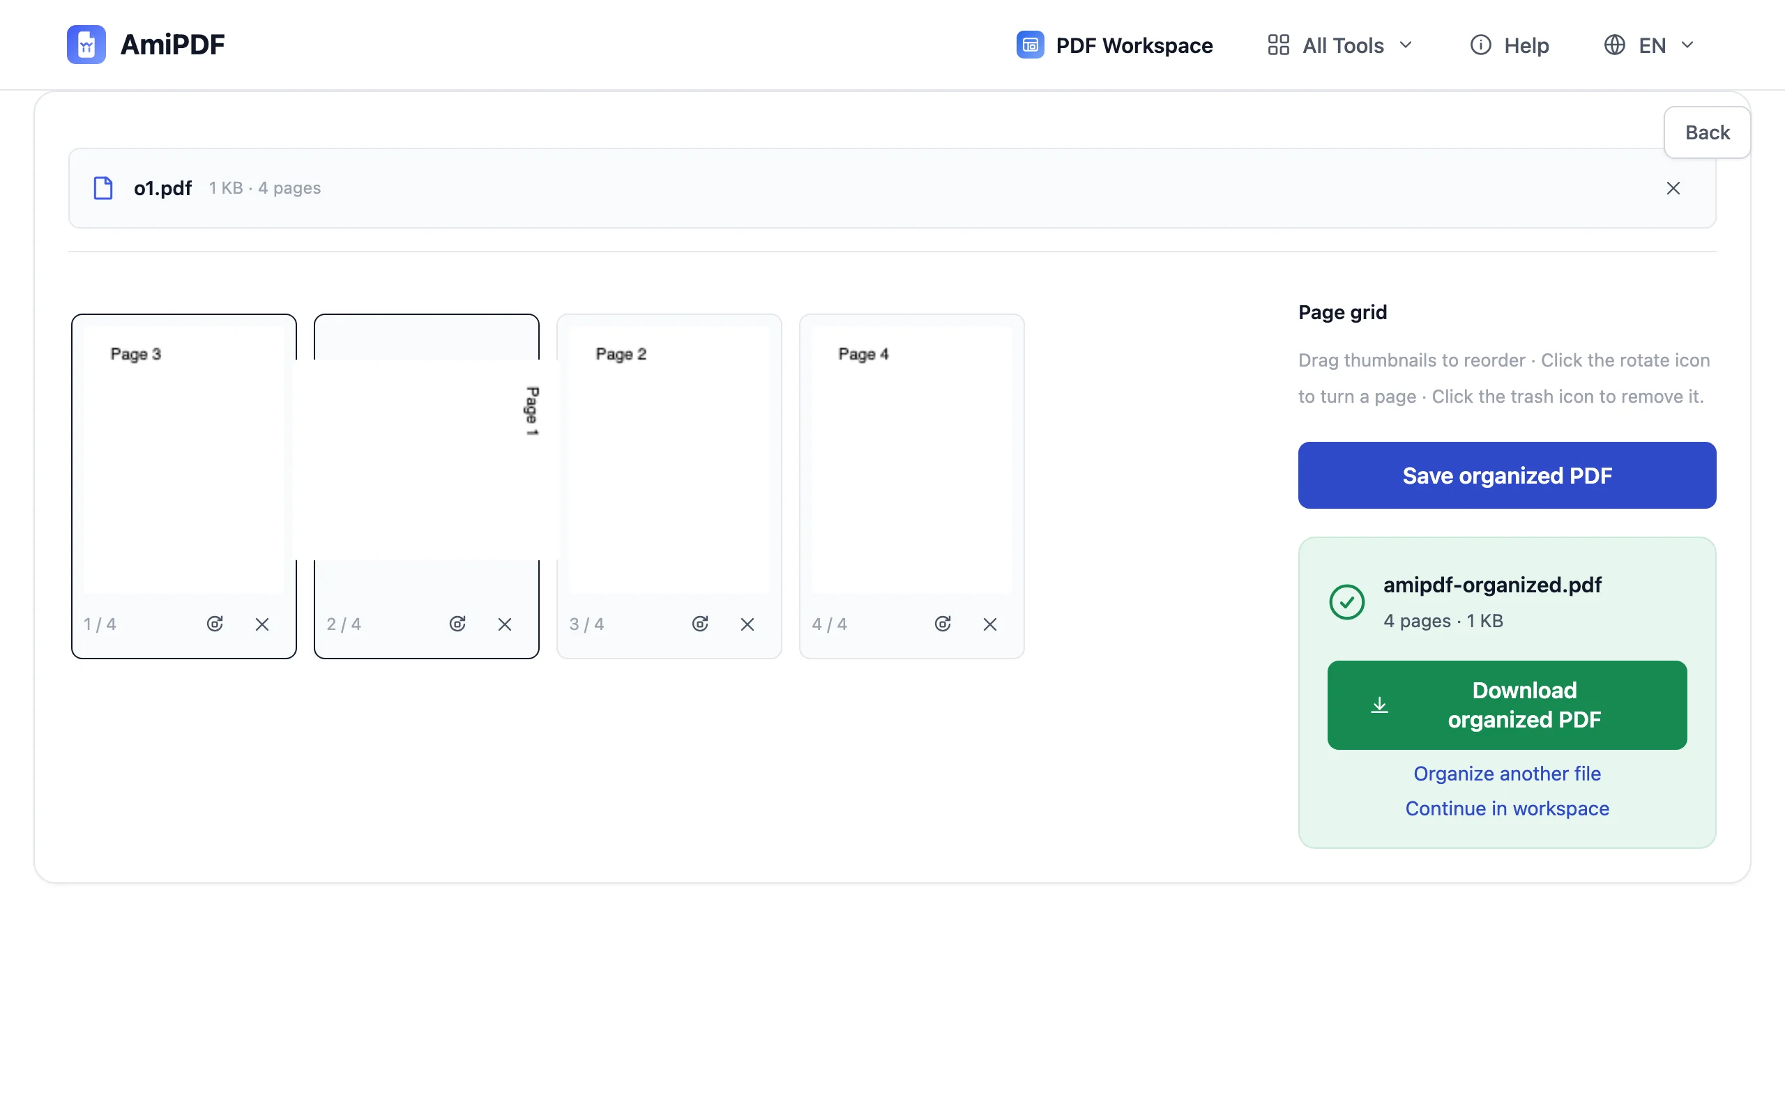
Task: Select the Page 2 thumbnail
Action: click(669, 459)
